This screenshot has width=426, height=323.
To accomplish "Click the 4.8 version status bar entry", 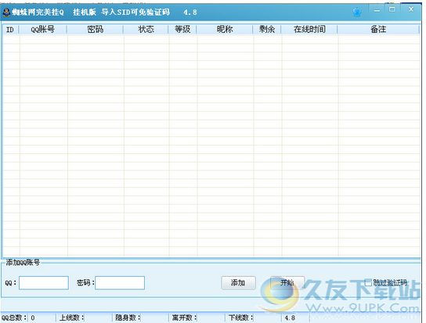I will (x=290, y=318).
